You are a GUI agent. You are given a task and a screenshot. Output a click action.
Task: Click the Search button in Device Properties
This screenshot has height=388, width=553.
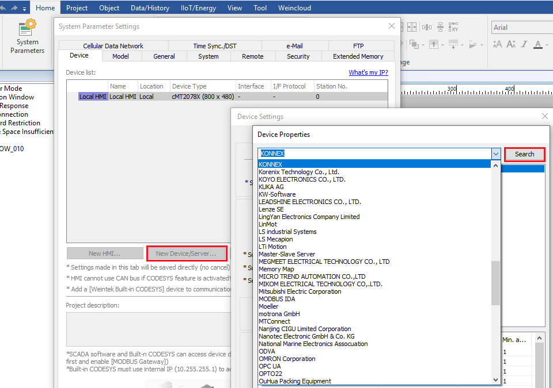tap(524, 154)
